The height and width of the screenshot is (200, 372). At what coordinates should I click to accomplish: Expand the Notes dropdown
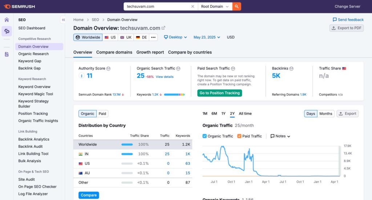280,136
